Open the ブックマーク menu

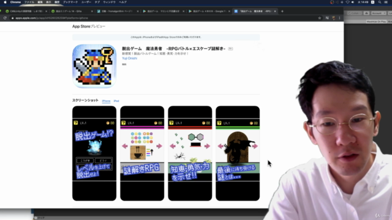click(x=70, y=2)
